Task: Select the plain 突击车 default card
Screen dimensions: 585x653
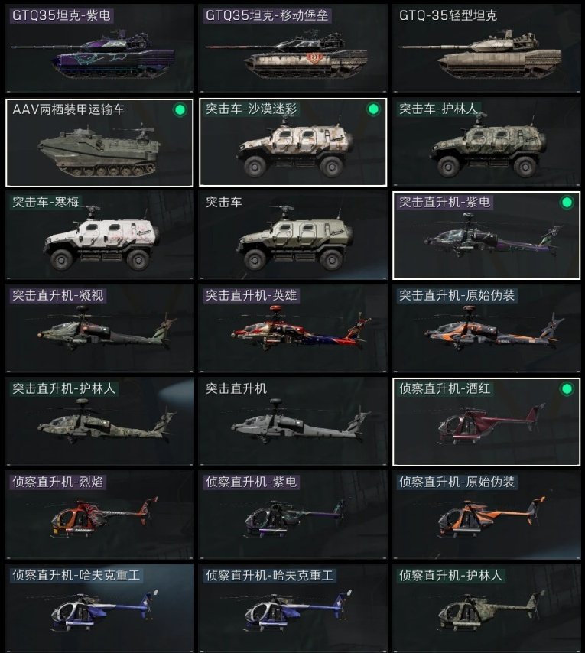Action: [293, 236]
